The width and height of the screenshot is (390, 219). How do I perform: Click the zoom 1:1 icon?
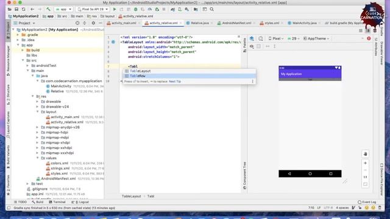point(365,177)
